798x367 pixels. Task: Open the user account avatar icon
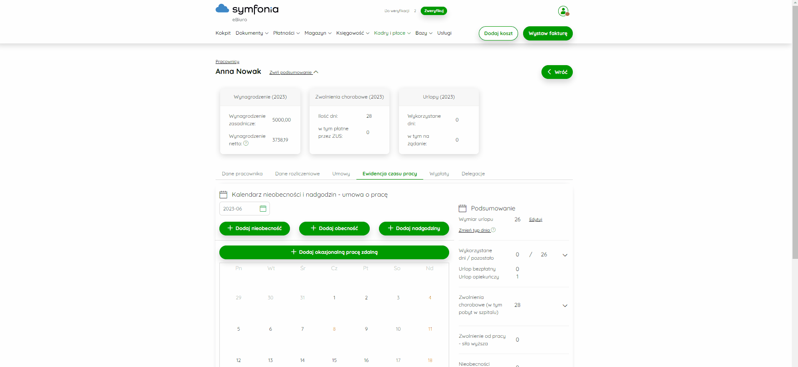(x=563, y=11)
